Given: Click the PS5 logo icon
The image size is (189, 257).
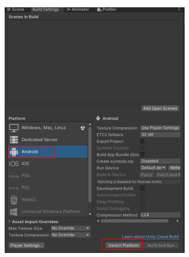Looking at the screenshot, I should (14, 188).
